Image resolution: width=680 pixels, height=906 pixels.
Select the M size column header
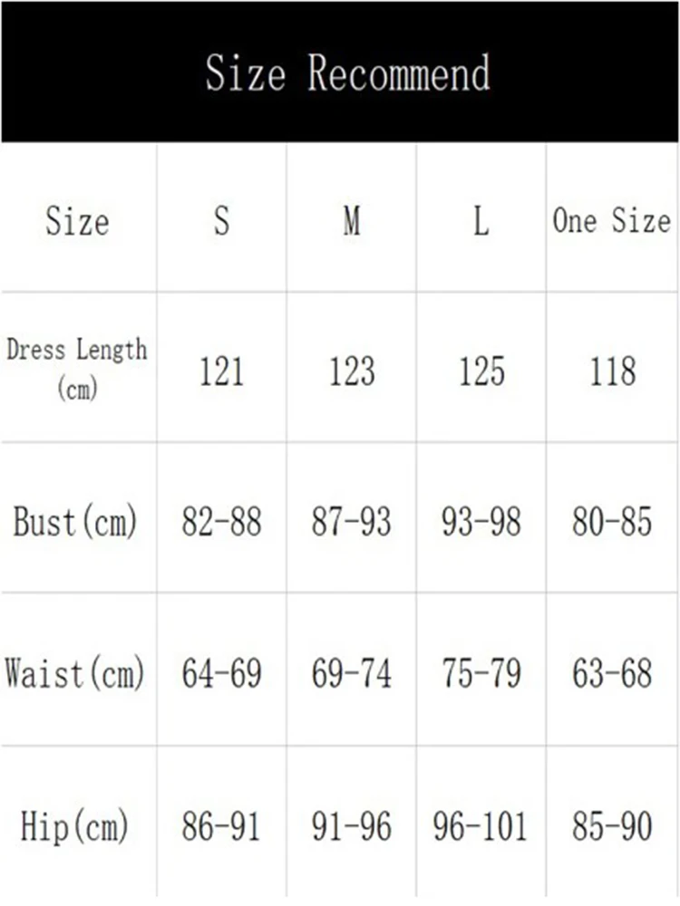point(352,220)
